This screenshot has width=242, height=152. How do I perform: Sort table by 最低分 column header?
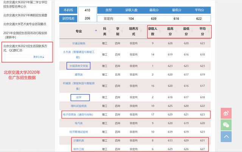point(186,31)
